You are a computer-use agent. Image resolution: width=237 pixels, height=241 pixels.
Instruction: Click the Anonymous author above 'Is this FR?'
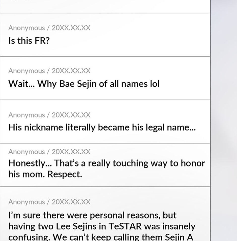pyautogui.click(x=27, y=28)
